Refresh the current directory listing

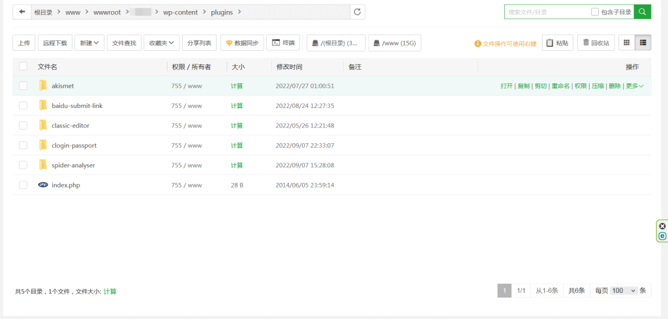(357, 12)
